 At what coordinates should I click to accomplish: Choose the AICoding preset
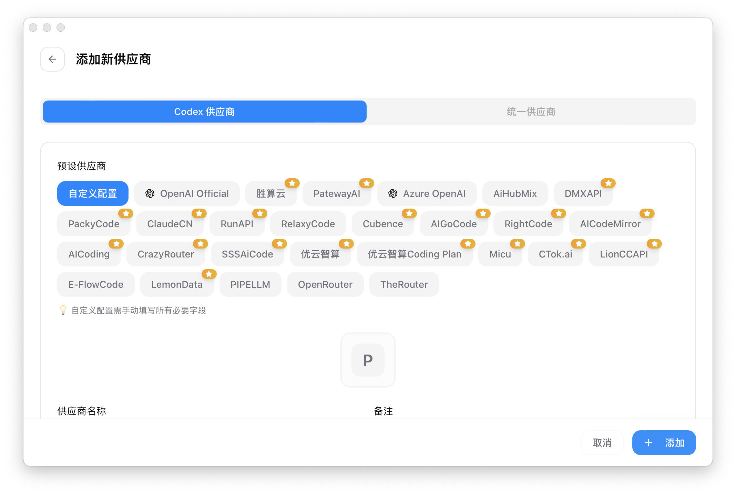pos(89,254)
